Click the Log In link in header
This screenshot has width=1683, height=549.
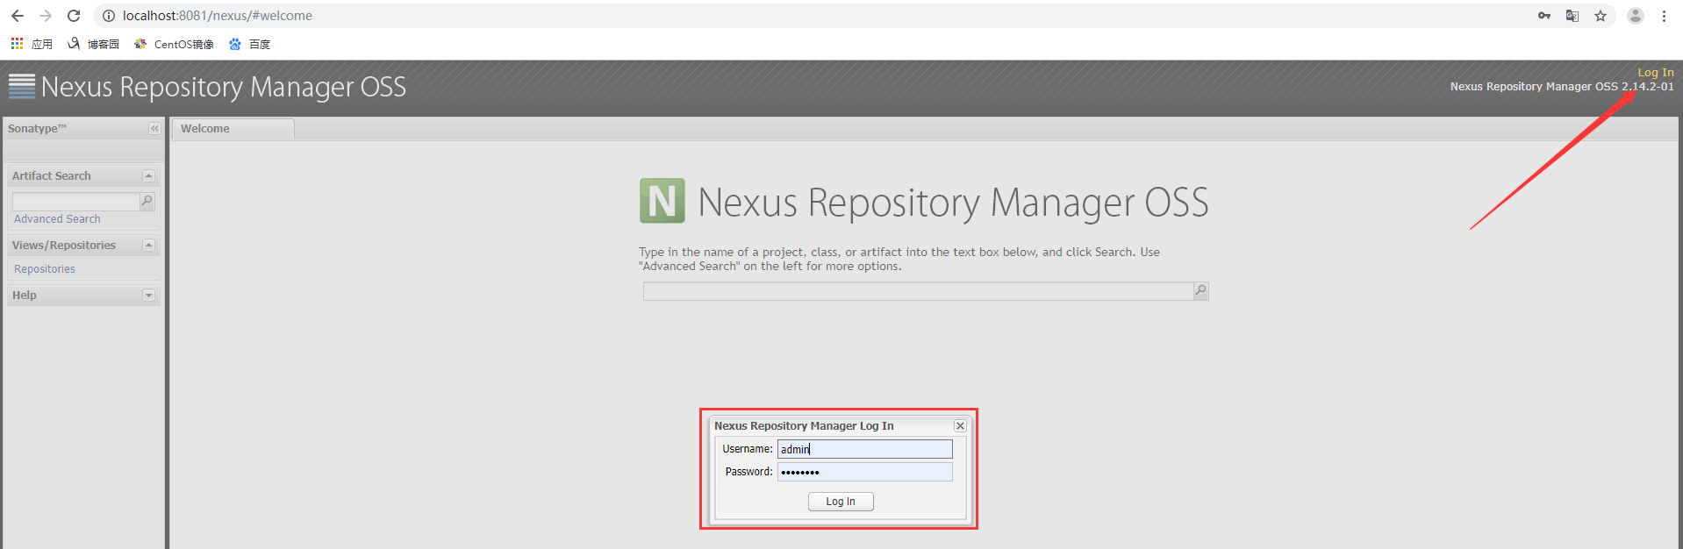1656,73
